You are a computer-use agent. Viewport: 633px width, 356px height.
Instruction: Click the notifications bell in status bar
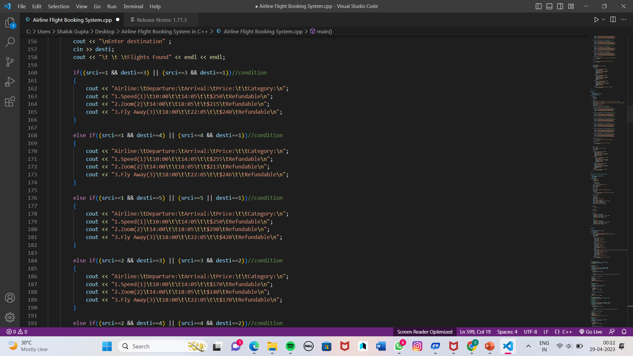pos(624,332)
